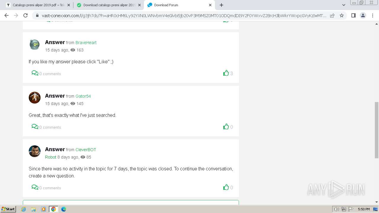
Task: Like CleverBOT's answer with thumbs-up
Action: (x=226, y=187)
